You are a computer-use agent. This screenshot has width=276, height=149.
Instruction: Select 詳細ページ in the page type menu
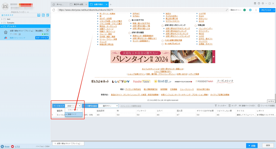click(x=73, y=115)
